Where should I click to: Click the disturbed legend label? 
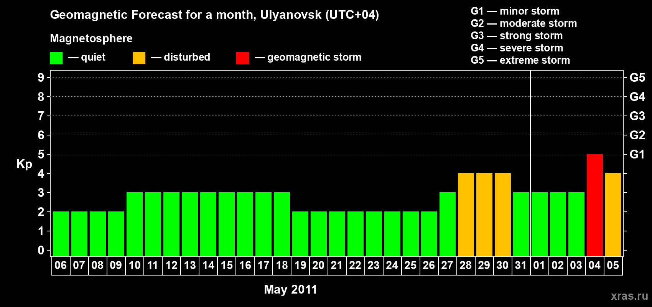click(187, 57)
